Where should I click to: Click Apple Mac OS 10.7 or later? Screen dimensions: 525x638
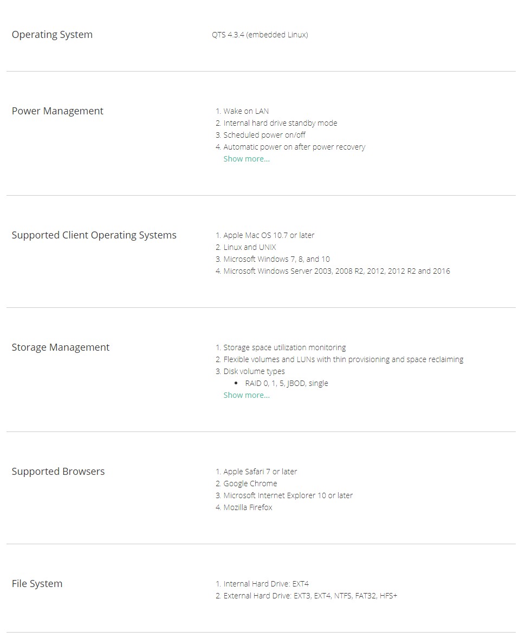[269, 235]
